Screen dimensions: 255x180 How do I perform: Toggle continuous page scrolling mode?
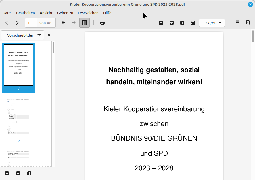click(237, 23)
